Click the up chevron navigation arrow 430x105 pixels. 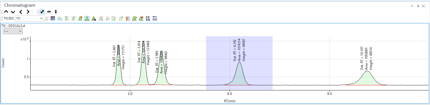[x=6, y=12]
